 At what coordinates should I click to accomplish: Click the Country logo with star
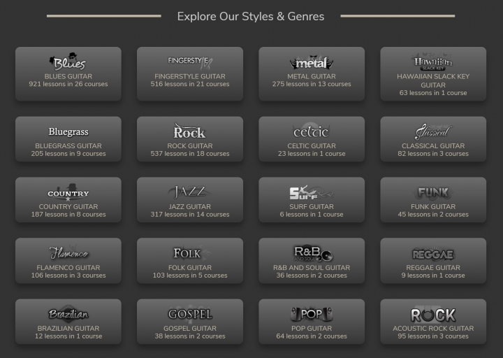(x=68, y=192)
